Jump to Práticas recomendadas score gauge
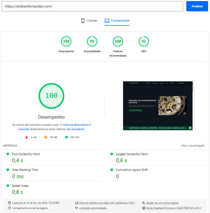 pos(118,41)
